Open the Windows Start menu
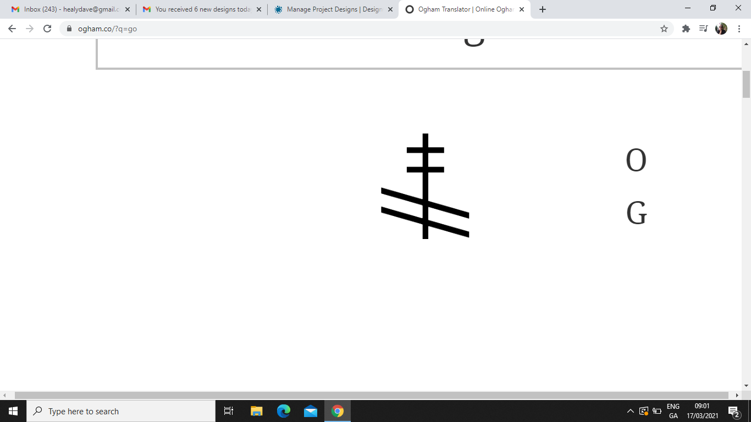The width and height of the screenshot is (751, 422). (x=13, y=411)
